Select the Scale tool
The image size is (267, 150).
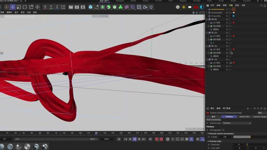click(x=19, y=7)
